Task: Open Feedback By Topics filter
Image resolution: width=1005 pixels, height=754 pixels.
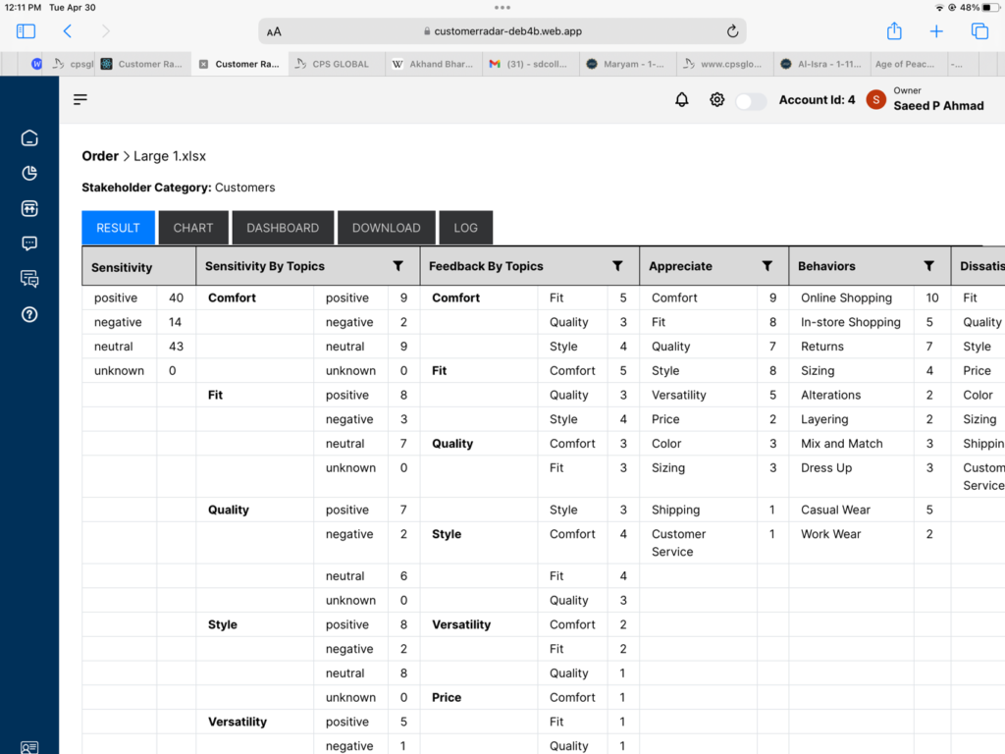Action: (617, 266)
